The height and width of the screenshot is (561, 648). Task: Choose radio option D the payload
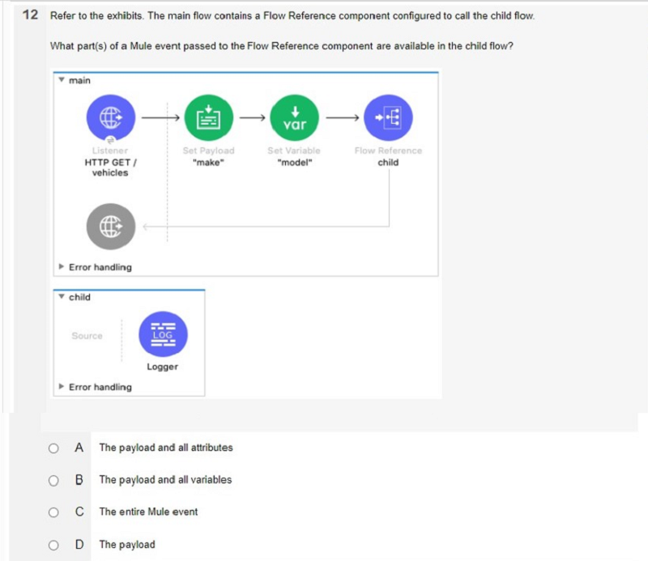tap(53, 546)
